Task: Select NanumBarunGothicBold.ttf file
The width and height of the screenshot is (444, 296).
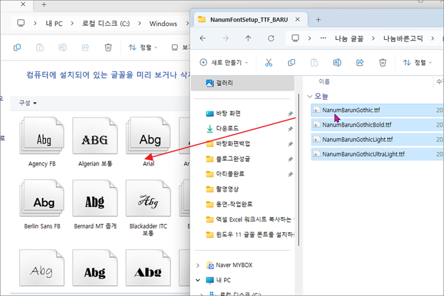Action: click(x=377, y=125)
